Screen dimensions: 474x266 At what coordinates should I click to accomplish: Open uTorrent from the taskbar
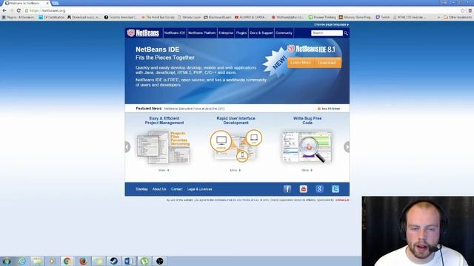(x=144, y=261)
